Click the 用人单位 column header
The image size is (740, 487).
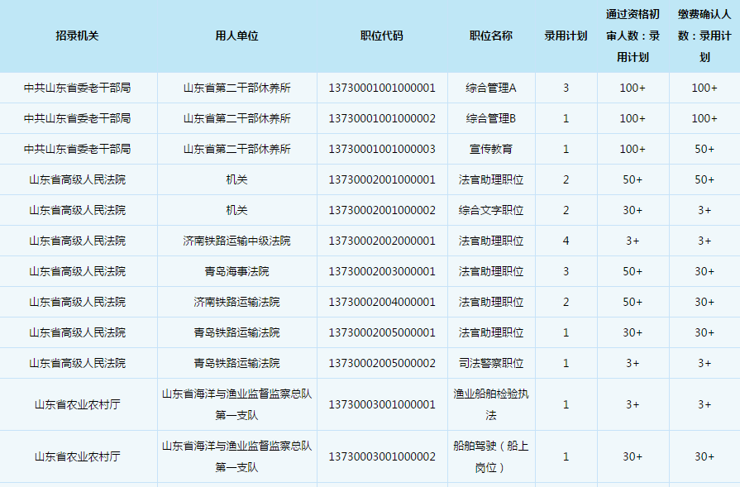pyautogui.click(x=237, y=36)
